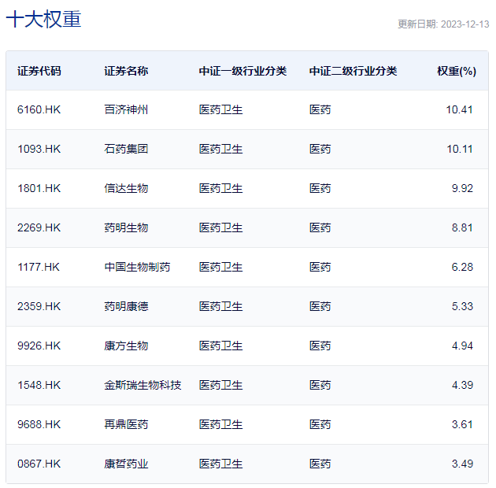Click the 证券代码 column header
Image resolution: width=496 pixels, height=488 pixels.
click(39, 71)
